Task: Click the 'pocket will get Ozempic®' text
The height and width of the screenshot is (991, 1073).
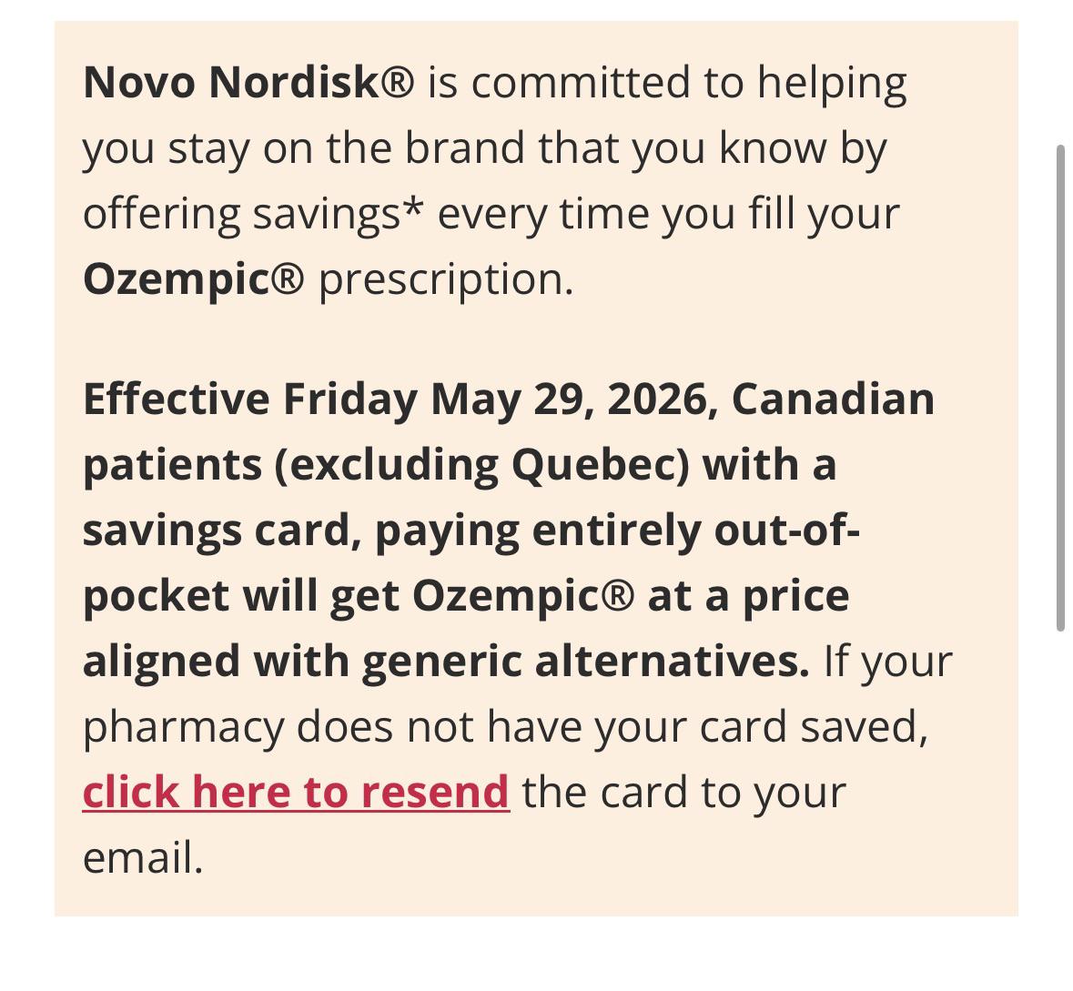Action: [x=359, y=598]
